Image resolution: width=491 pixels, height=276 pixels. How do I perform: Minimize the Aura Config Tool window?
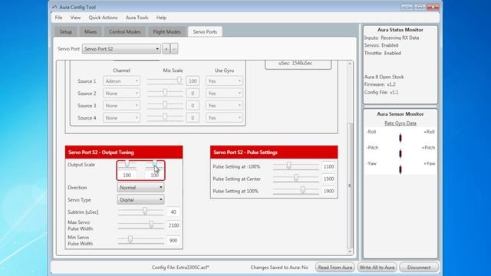point(407,7)
